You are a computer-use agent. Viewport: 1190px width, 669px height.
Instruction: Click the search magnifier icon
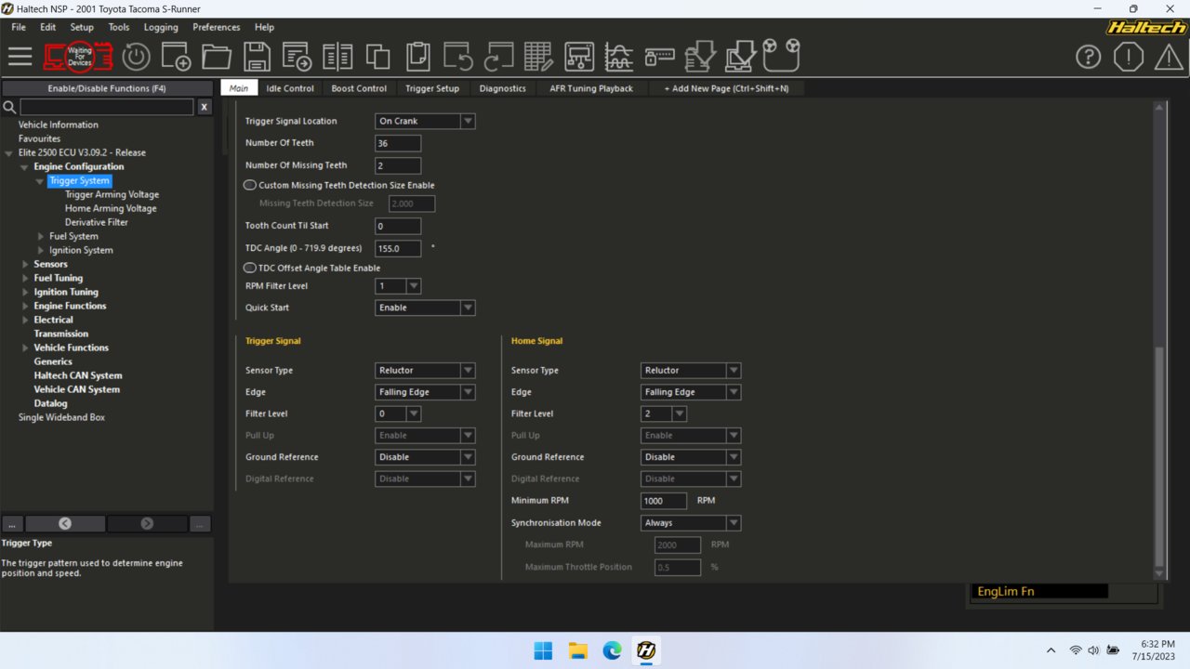point(10,108)
